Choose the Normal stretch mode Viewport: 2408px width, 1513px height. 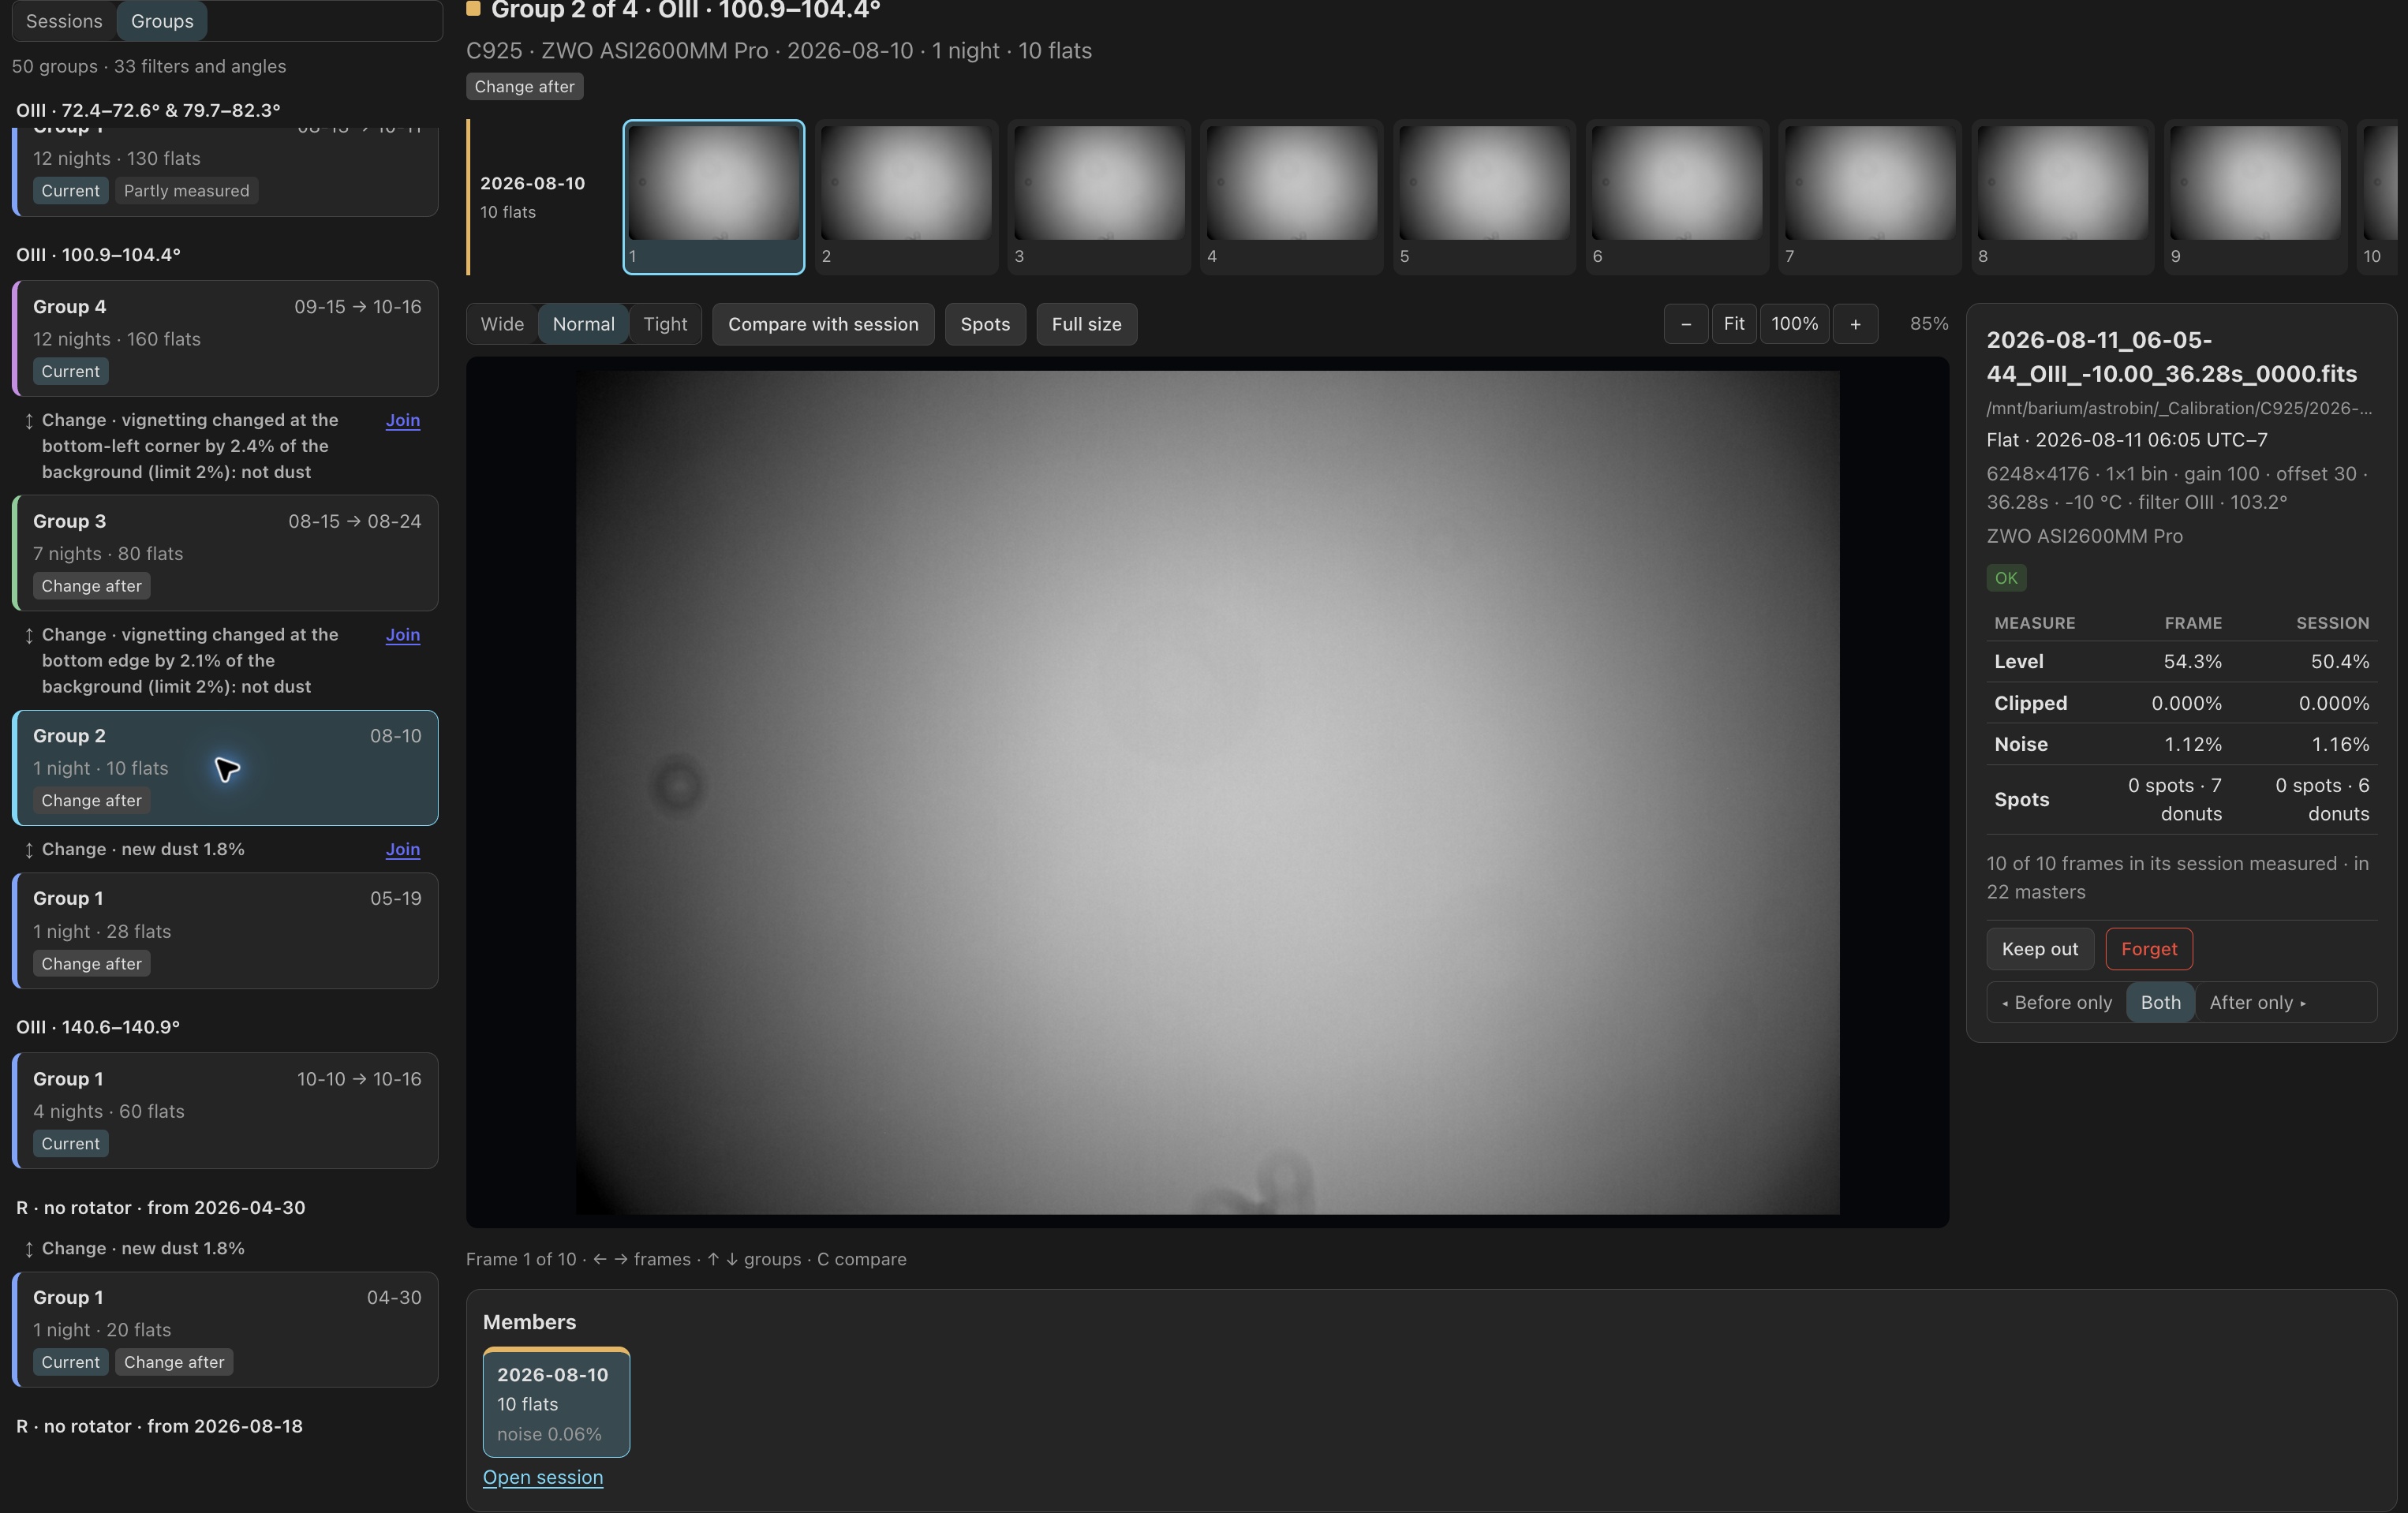coord(584,324)
